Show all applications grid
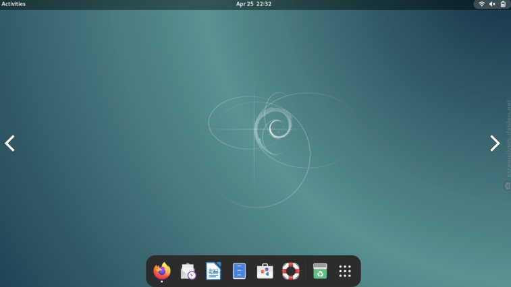 (345, 271)
